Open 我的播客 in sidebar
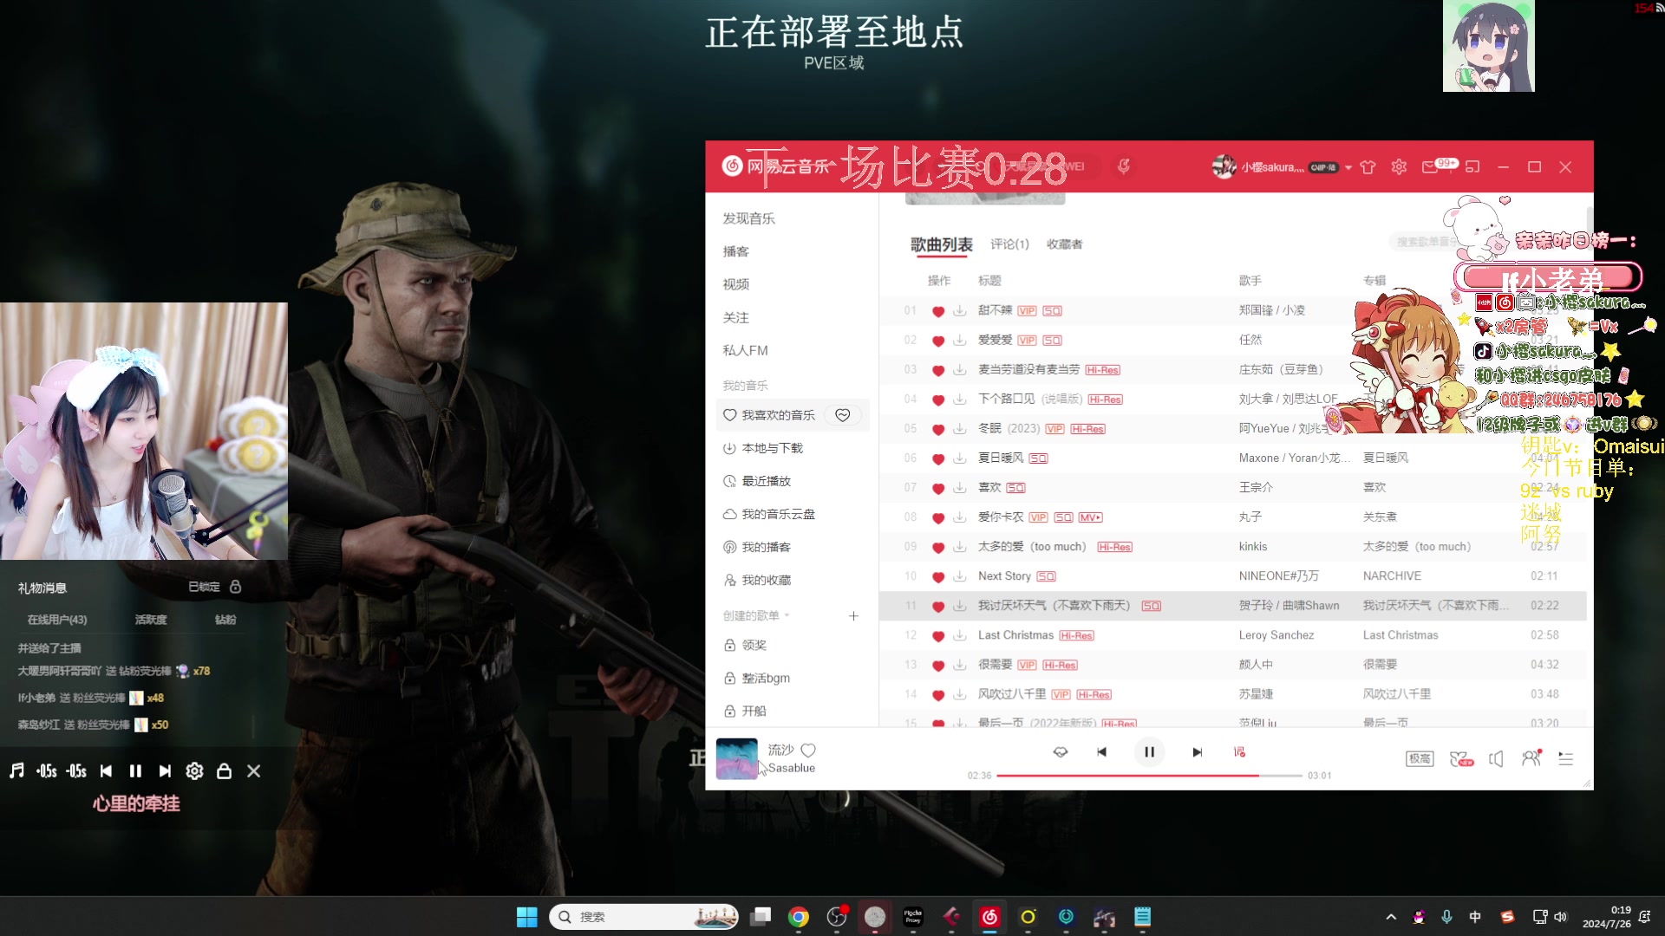Screen dimensions: 1665x936 (x=757, y=547)
